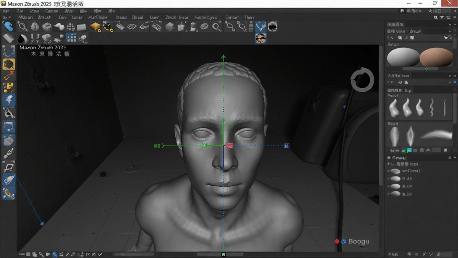Select the first brush thumbnail in top row
The width and height of the screenshot is (458, 258).
[394, 108]
